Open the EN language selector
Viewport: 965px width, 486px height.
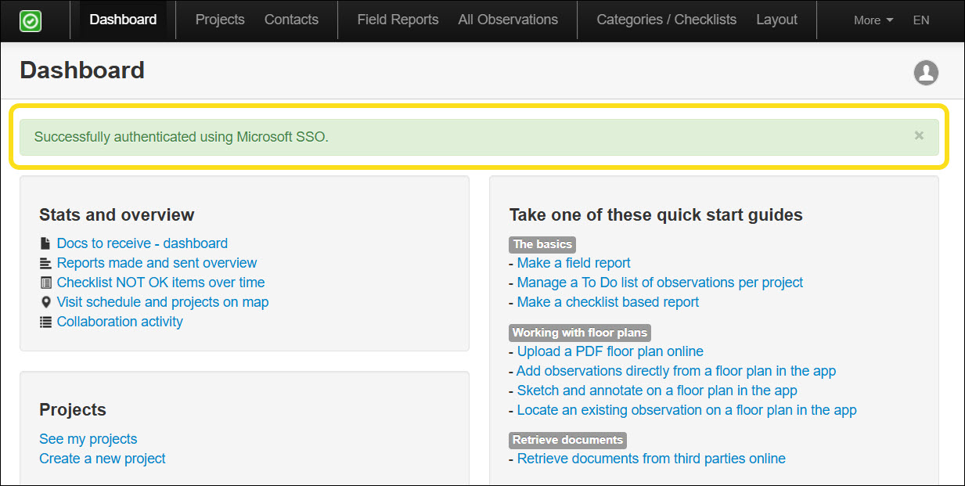point(921,20)
